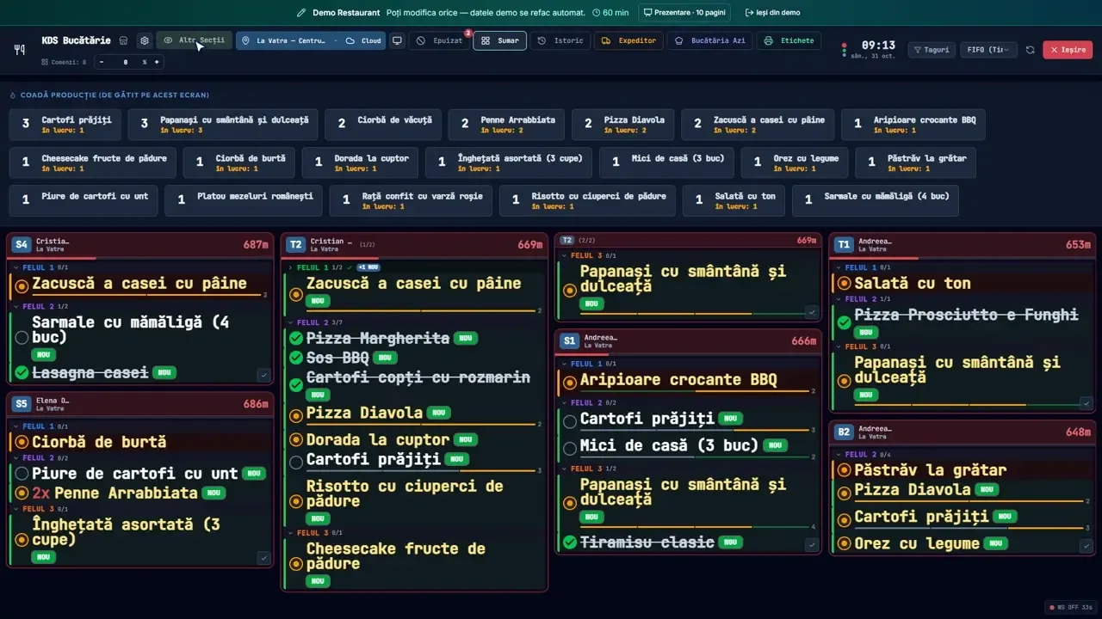Open the Epuizat tab

439,40
